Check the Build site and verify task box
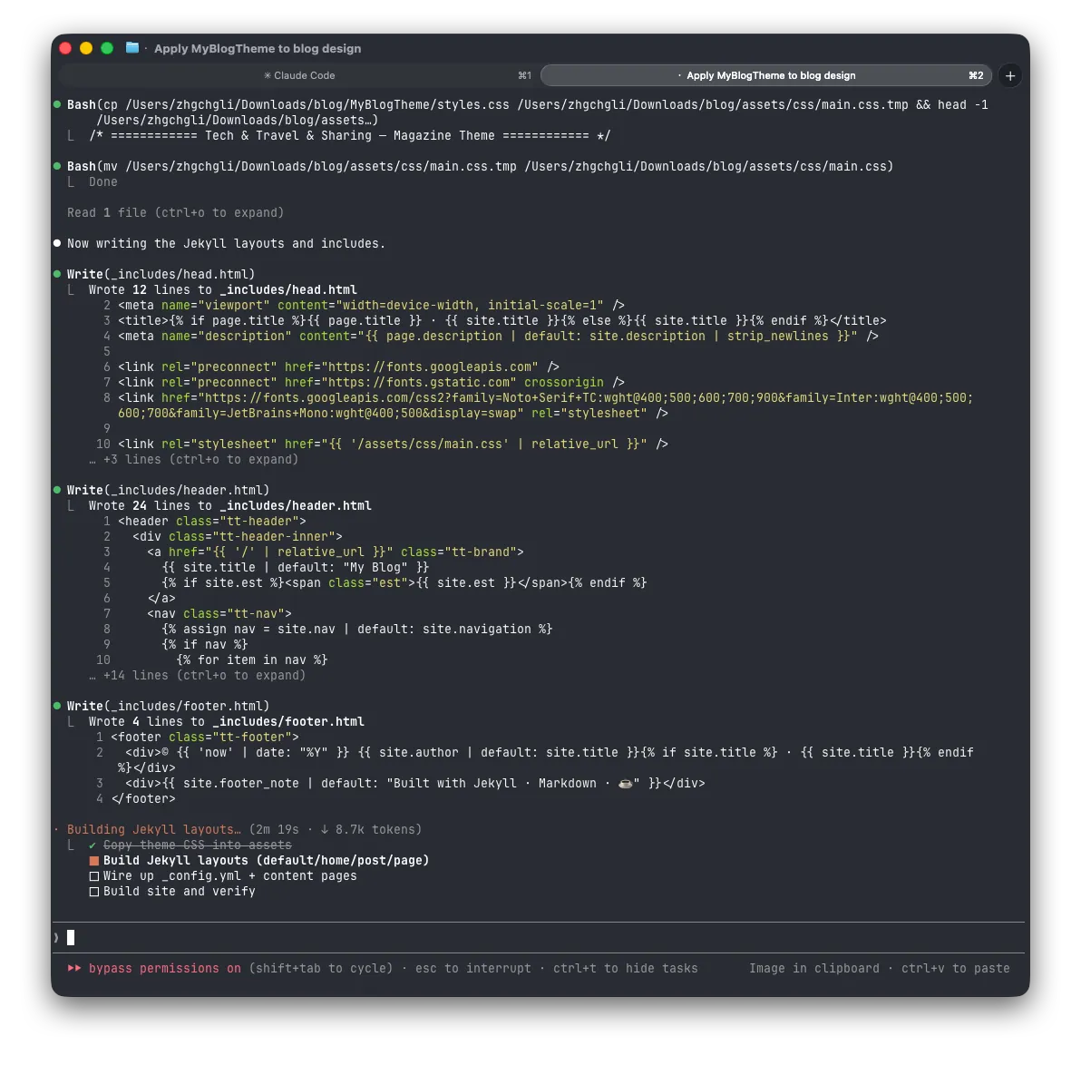Viewport: 1081px width, 1065px height. 93,892
